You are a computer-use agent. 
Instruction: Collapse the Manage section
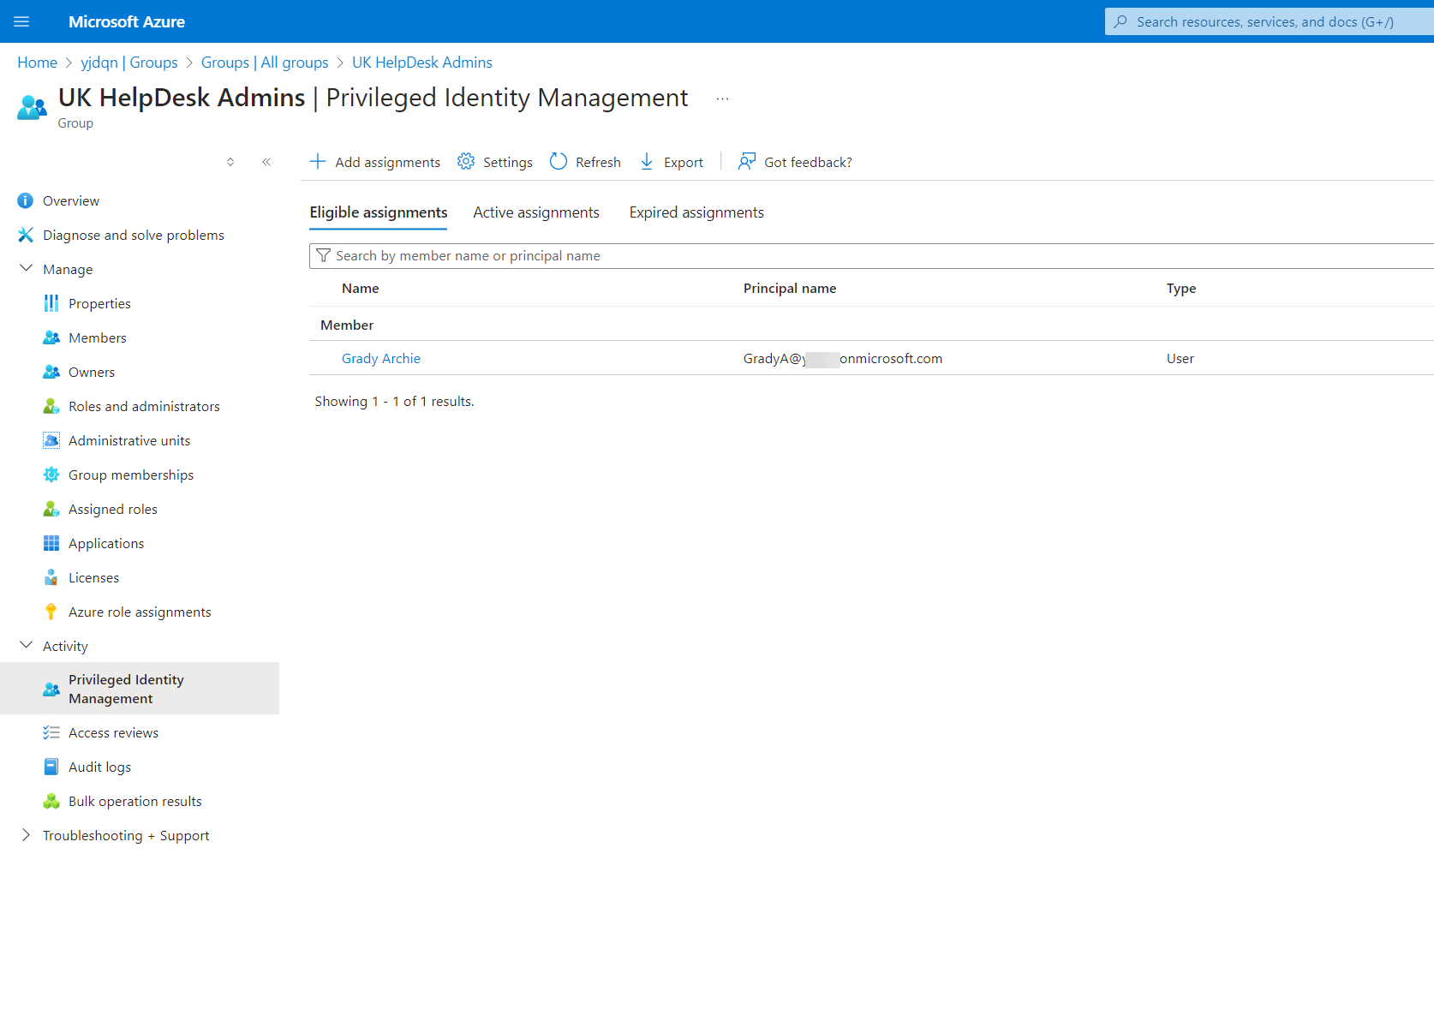pos(27,268)
